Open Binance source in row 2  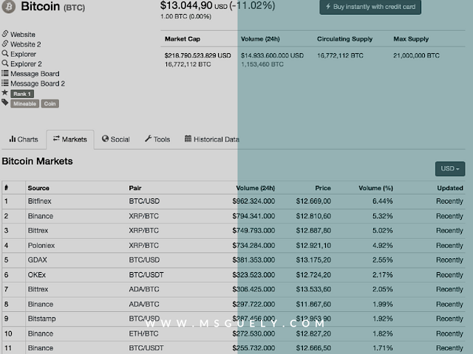[x=41, y=216]
